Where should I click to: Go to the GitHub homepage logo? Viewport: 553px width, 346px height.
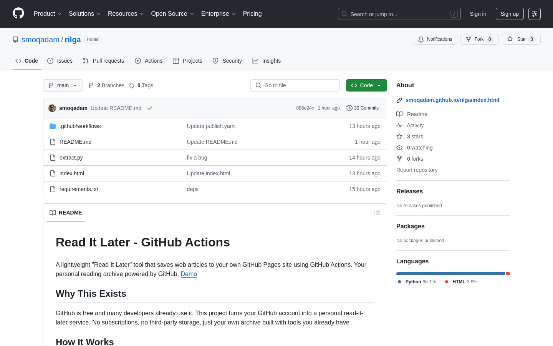click(x=18, y=13)
